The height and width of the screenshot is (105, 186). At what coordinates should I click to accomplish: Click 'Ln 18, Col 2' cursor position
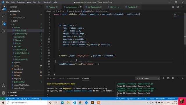tap(120, 99)
